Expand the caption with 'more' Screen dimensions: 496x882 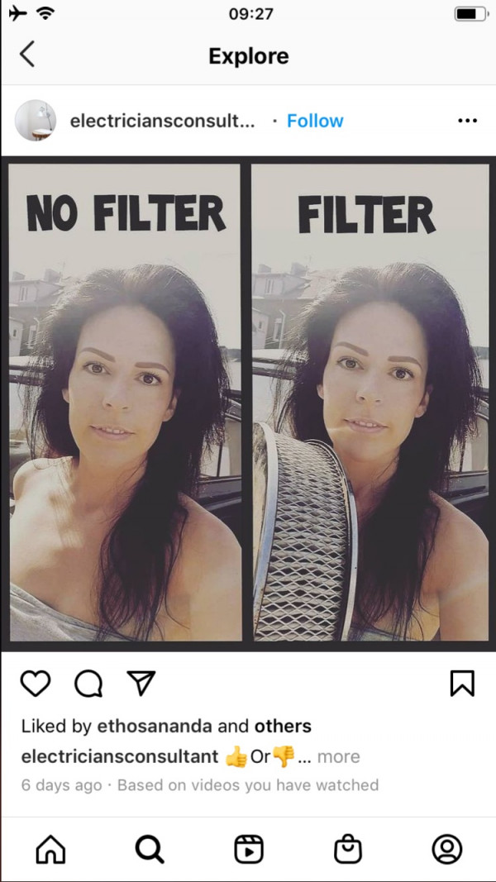coord(339,756)
